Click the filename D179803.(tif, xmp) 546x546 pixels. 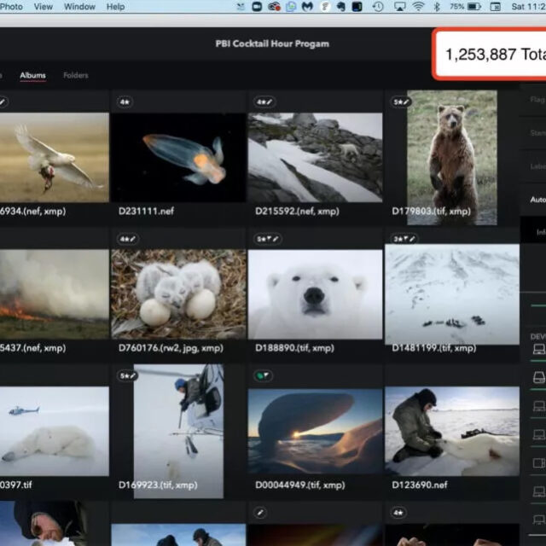click(x=431, y=211)
